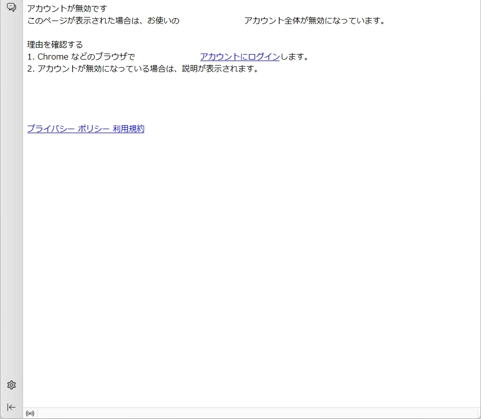Image resolution: width=481 pixels, height=419 pixels.
Task: Click the list number 2. of step two
Action: pos(31,69)
